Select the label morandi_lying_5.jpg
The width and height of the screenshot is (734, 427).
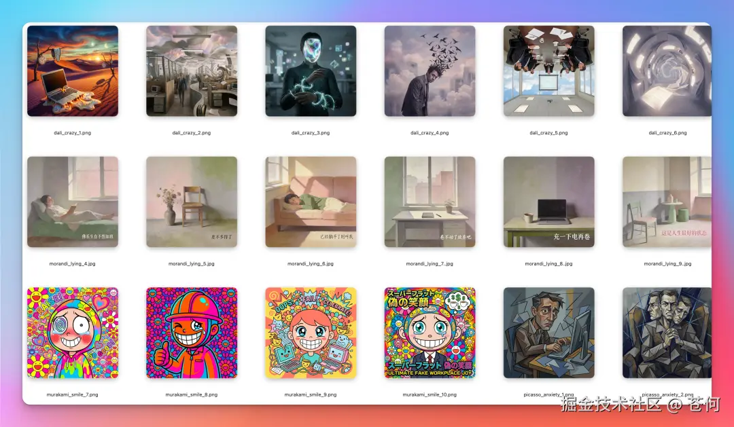192,264
